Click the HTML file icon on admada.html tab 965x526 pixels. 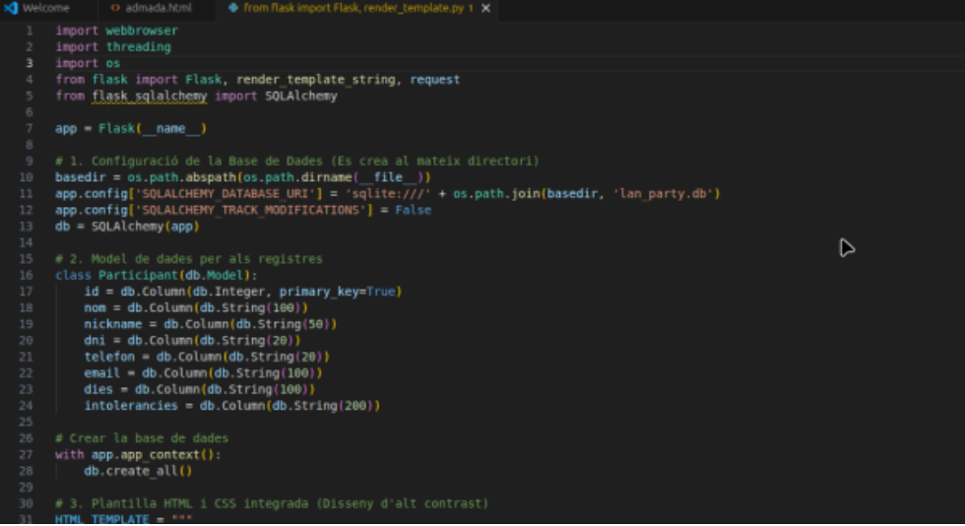(115, 8)
